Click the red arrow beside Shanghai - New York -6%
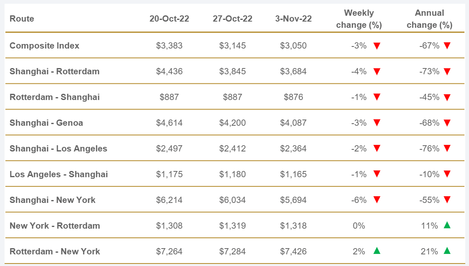This screenshot has height=266, width=469. click(x=377, y=200)
